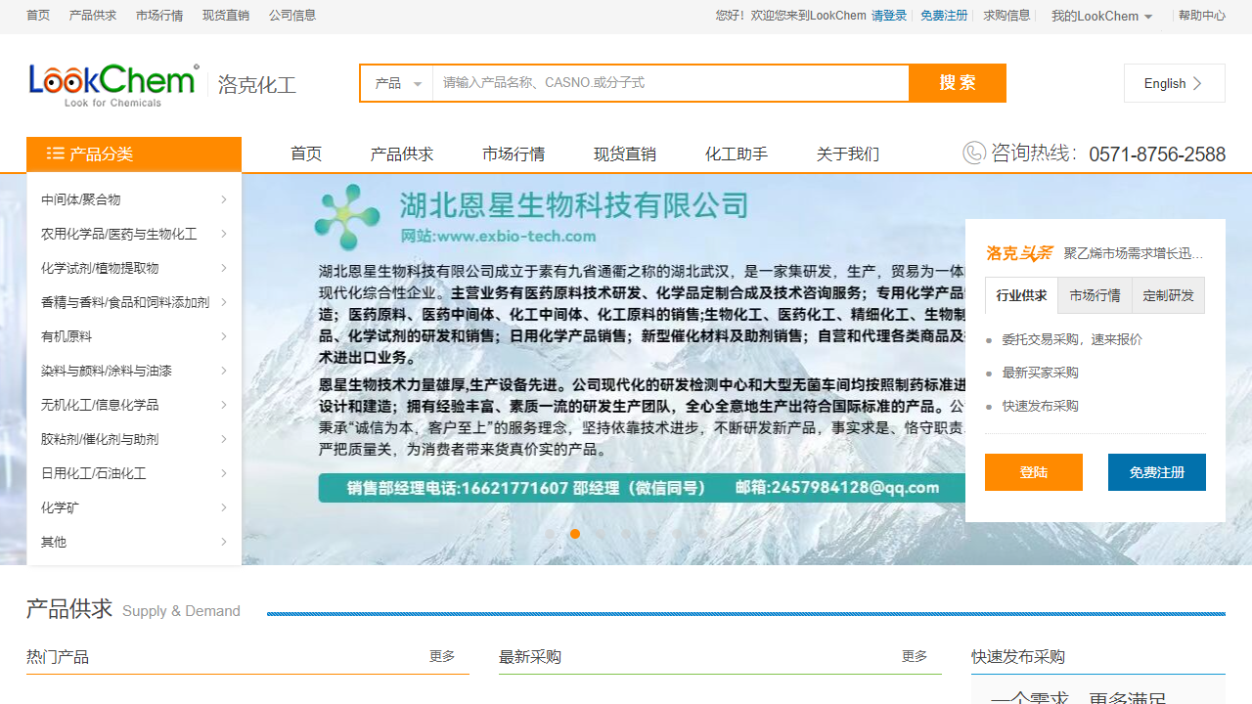Click hotline number 0571-8756-2588

point(1157,154)
